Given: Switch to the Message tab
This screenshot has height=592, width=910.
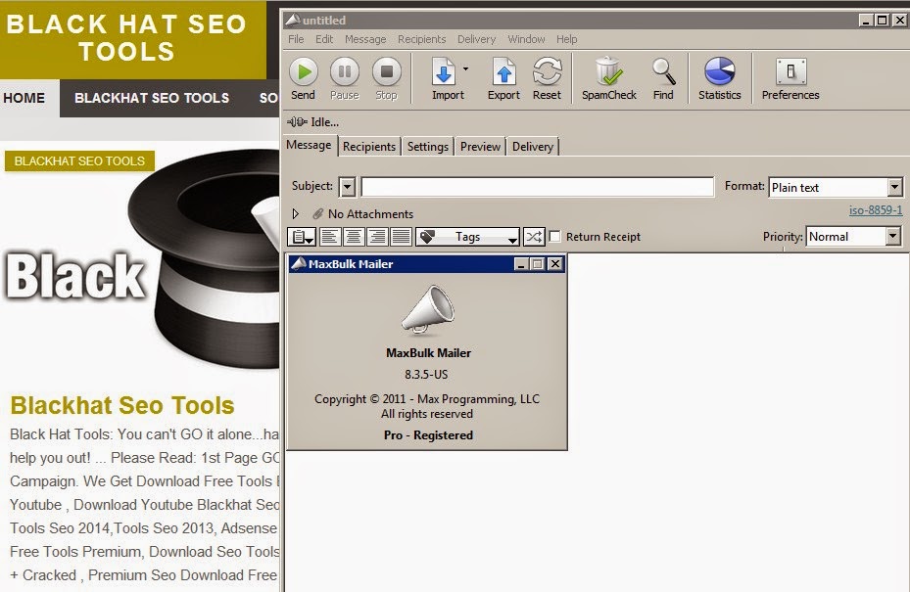Looking at the screenshot, I should pos(309,145).
